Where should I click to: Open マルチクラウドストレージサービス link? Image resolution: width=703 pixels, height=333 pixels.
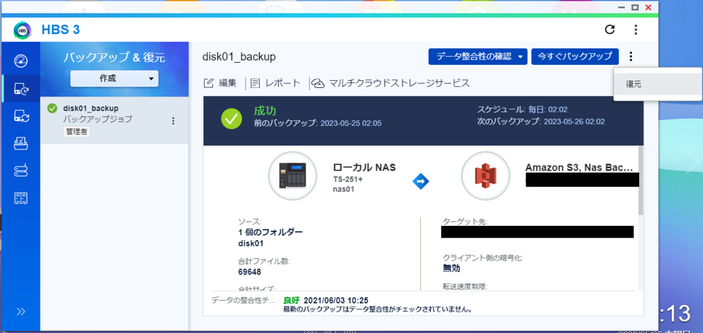point(391,83)
